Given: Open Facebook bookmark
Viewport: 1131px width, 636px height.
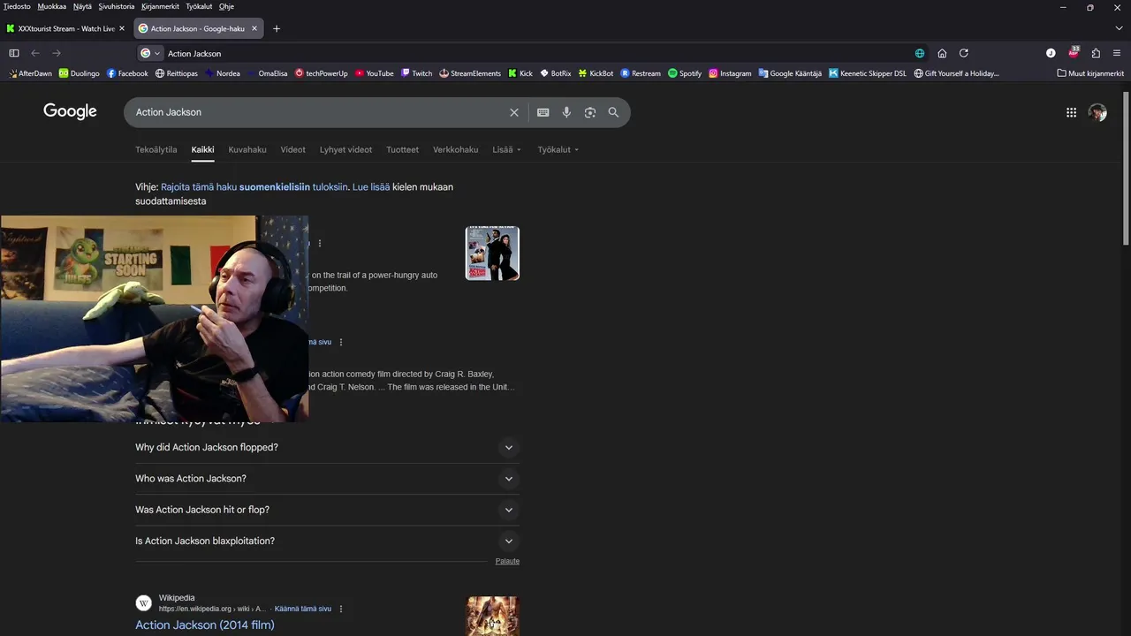Looking at the screenshot, I should (x=127, y=73).
